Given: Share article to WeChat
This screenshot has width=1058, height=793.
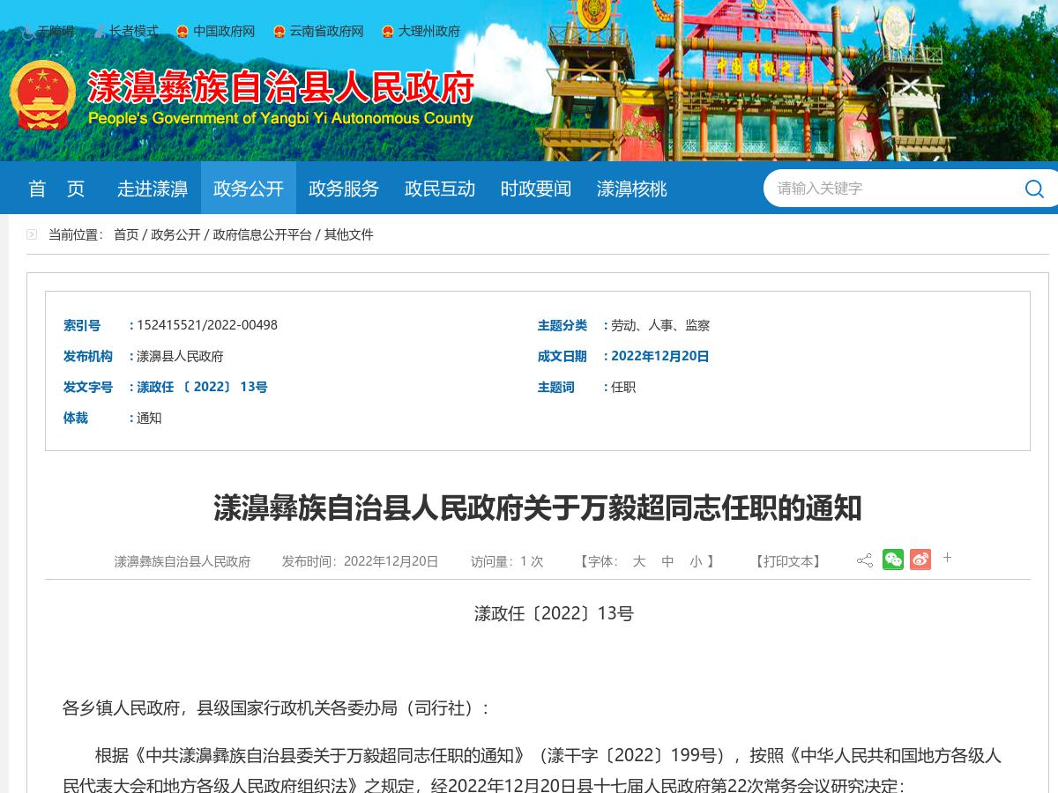Looking at the screenshot, I should coord(892,560).
